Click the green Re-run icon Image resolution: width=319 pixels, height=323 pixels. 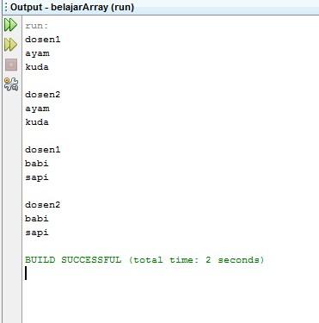coord(11,25)
